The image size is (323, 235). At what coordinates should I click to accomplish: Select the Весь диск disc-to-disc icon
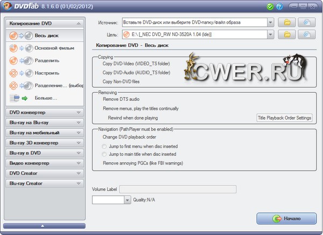coord(21,36)
